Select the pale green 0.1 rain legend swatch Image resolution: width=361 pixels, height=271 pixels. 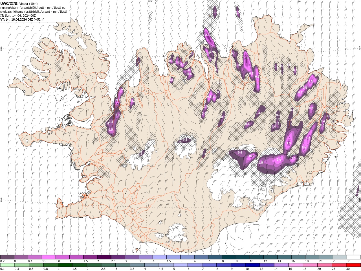[x=8, y=265]
